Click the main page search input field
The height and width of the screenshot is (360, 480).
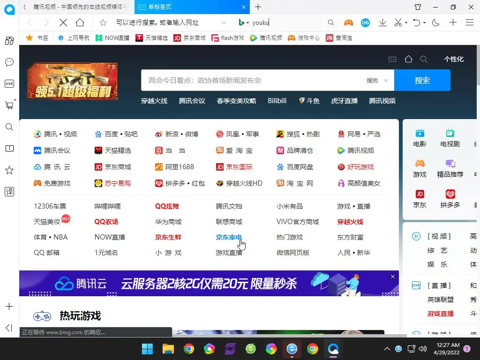pos(252,80)
